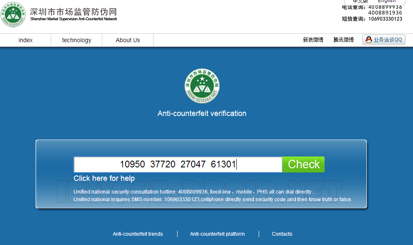The image size is (413, 245).
Task: Switch to the 中文版 language tab
Action: pos(360,2)
